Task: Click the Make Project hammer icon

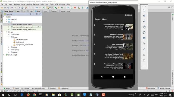Action: 44,8
